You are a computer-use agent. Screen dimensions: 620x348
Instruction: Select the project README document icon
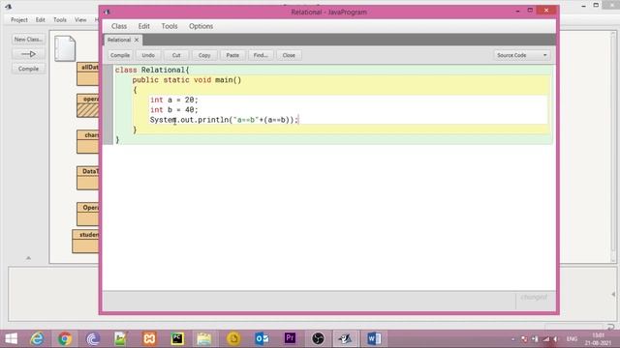(x=65, y=48)
